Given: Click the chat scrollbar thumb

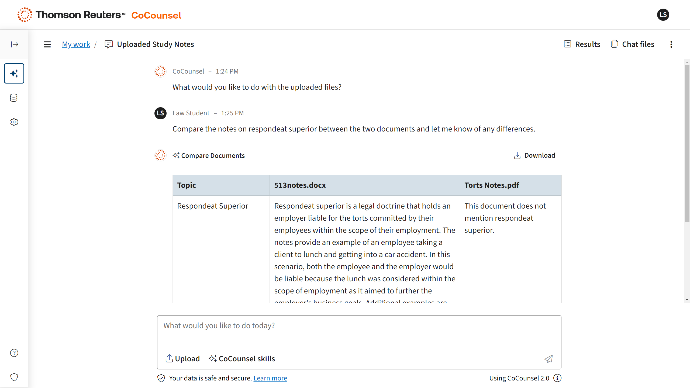Looking at the screenshot, I should [687, 143].
